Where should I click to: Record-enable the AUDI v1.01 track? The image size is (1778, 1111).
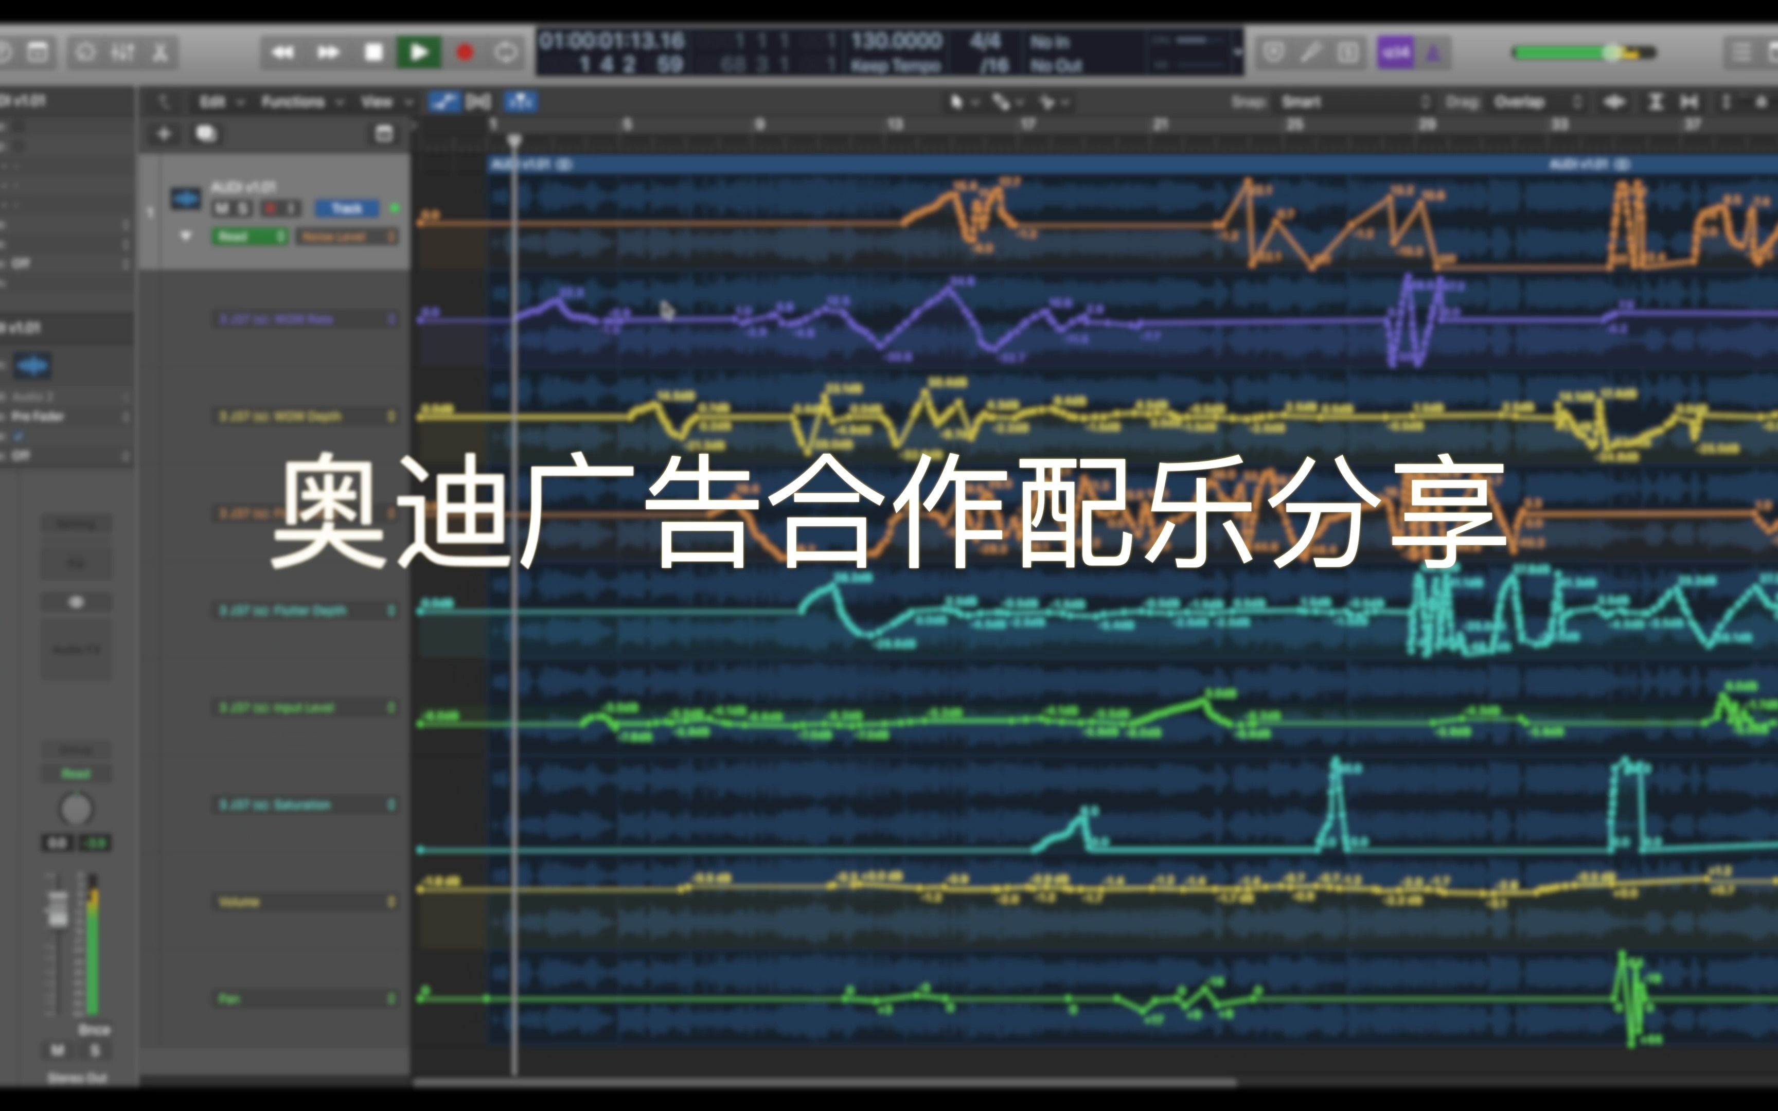[271, 209]
